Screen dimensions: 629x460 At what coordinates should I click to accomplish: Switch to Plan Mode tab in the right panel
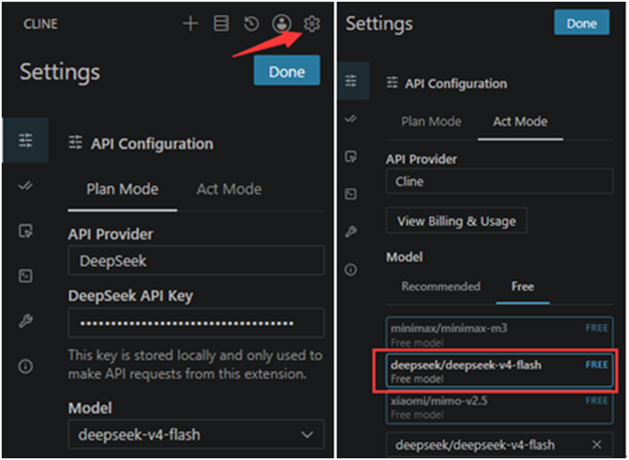(431, 121)
